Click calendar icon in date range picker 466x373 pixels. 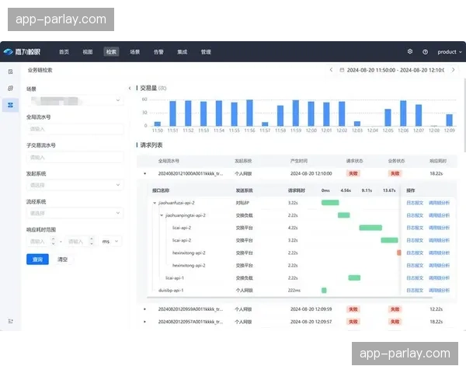(x=342, y=70)
